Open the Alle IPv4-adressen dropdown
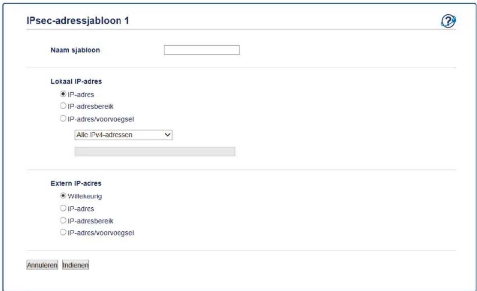Image resolution: width=477 pixels, height=291 pixels. click(123, 135)
